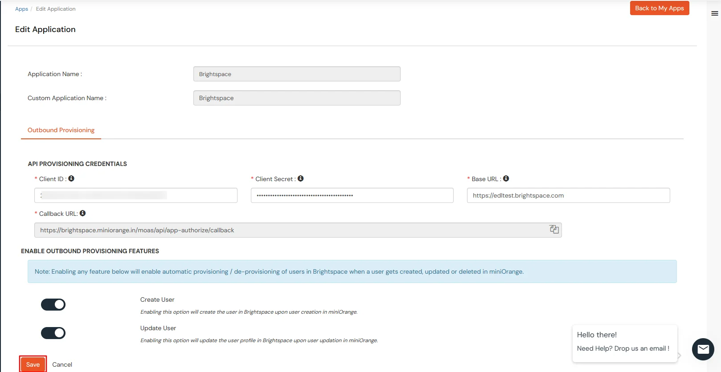Click the Client ID info icon
Screen dimensions: 721x372
(x=71, y=178)
